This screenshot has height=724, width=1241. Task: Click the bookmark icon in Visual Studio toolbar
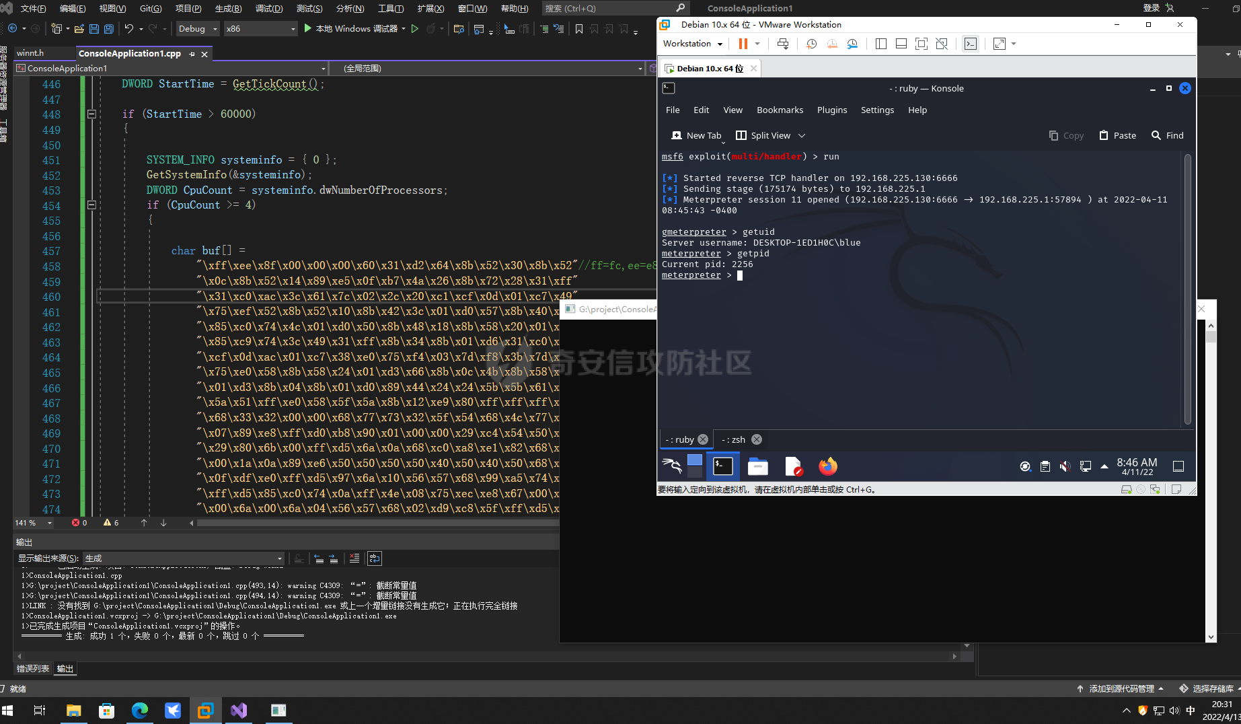[579, 29]
